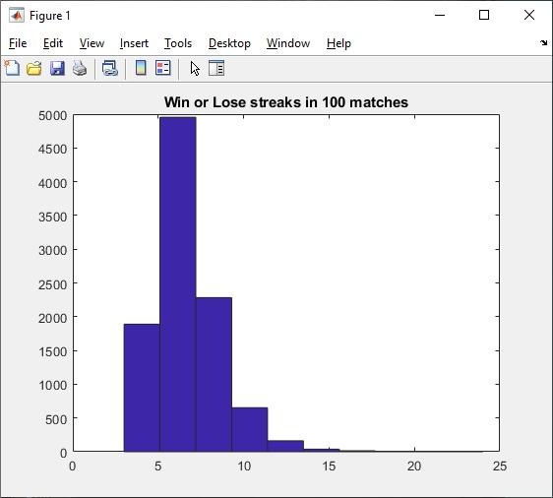This screenshot has width=553, height=498.
Task: Insert a colorbar via toolbar icon
Action: [141, 68]
